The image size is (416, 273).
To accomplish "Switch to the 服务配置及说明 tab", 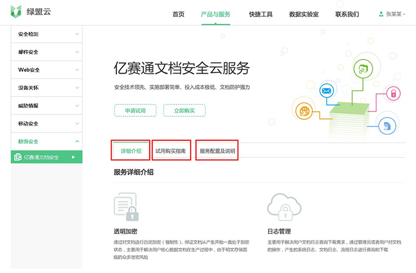I will click(218, 151).
